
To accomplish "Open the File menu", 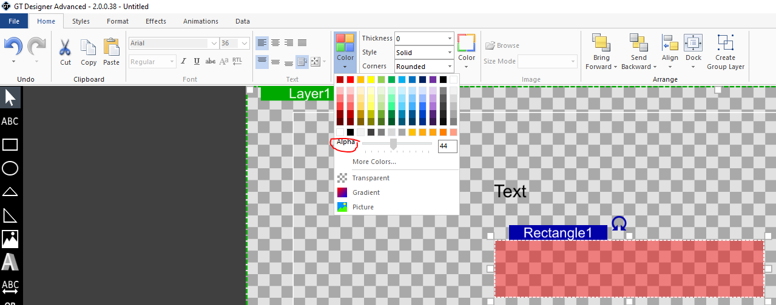I will coord(14,21).
